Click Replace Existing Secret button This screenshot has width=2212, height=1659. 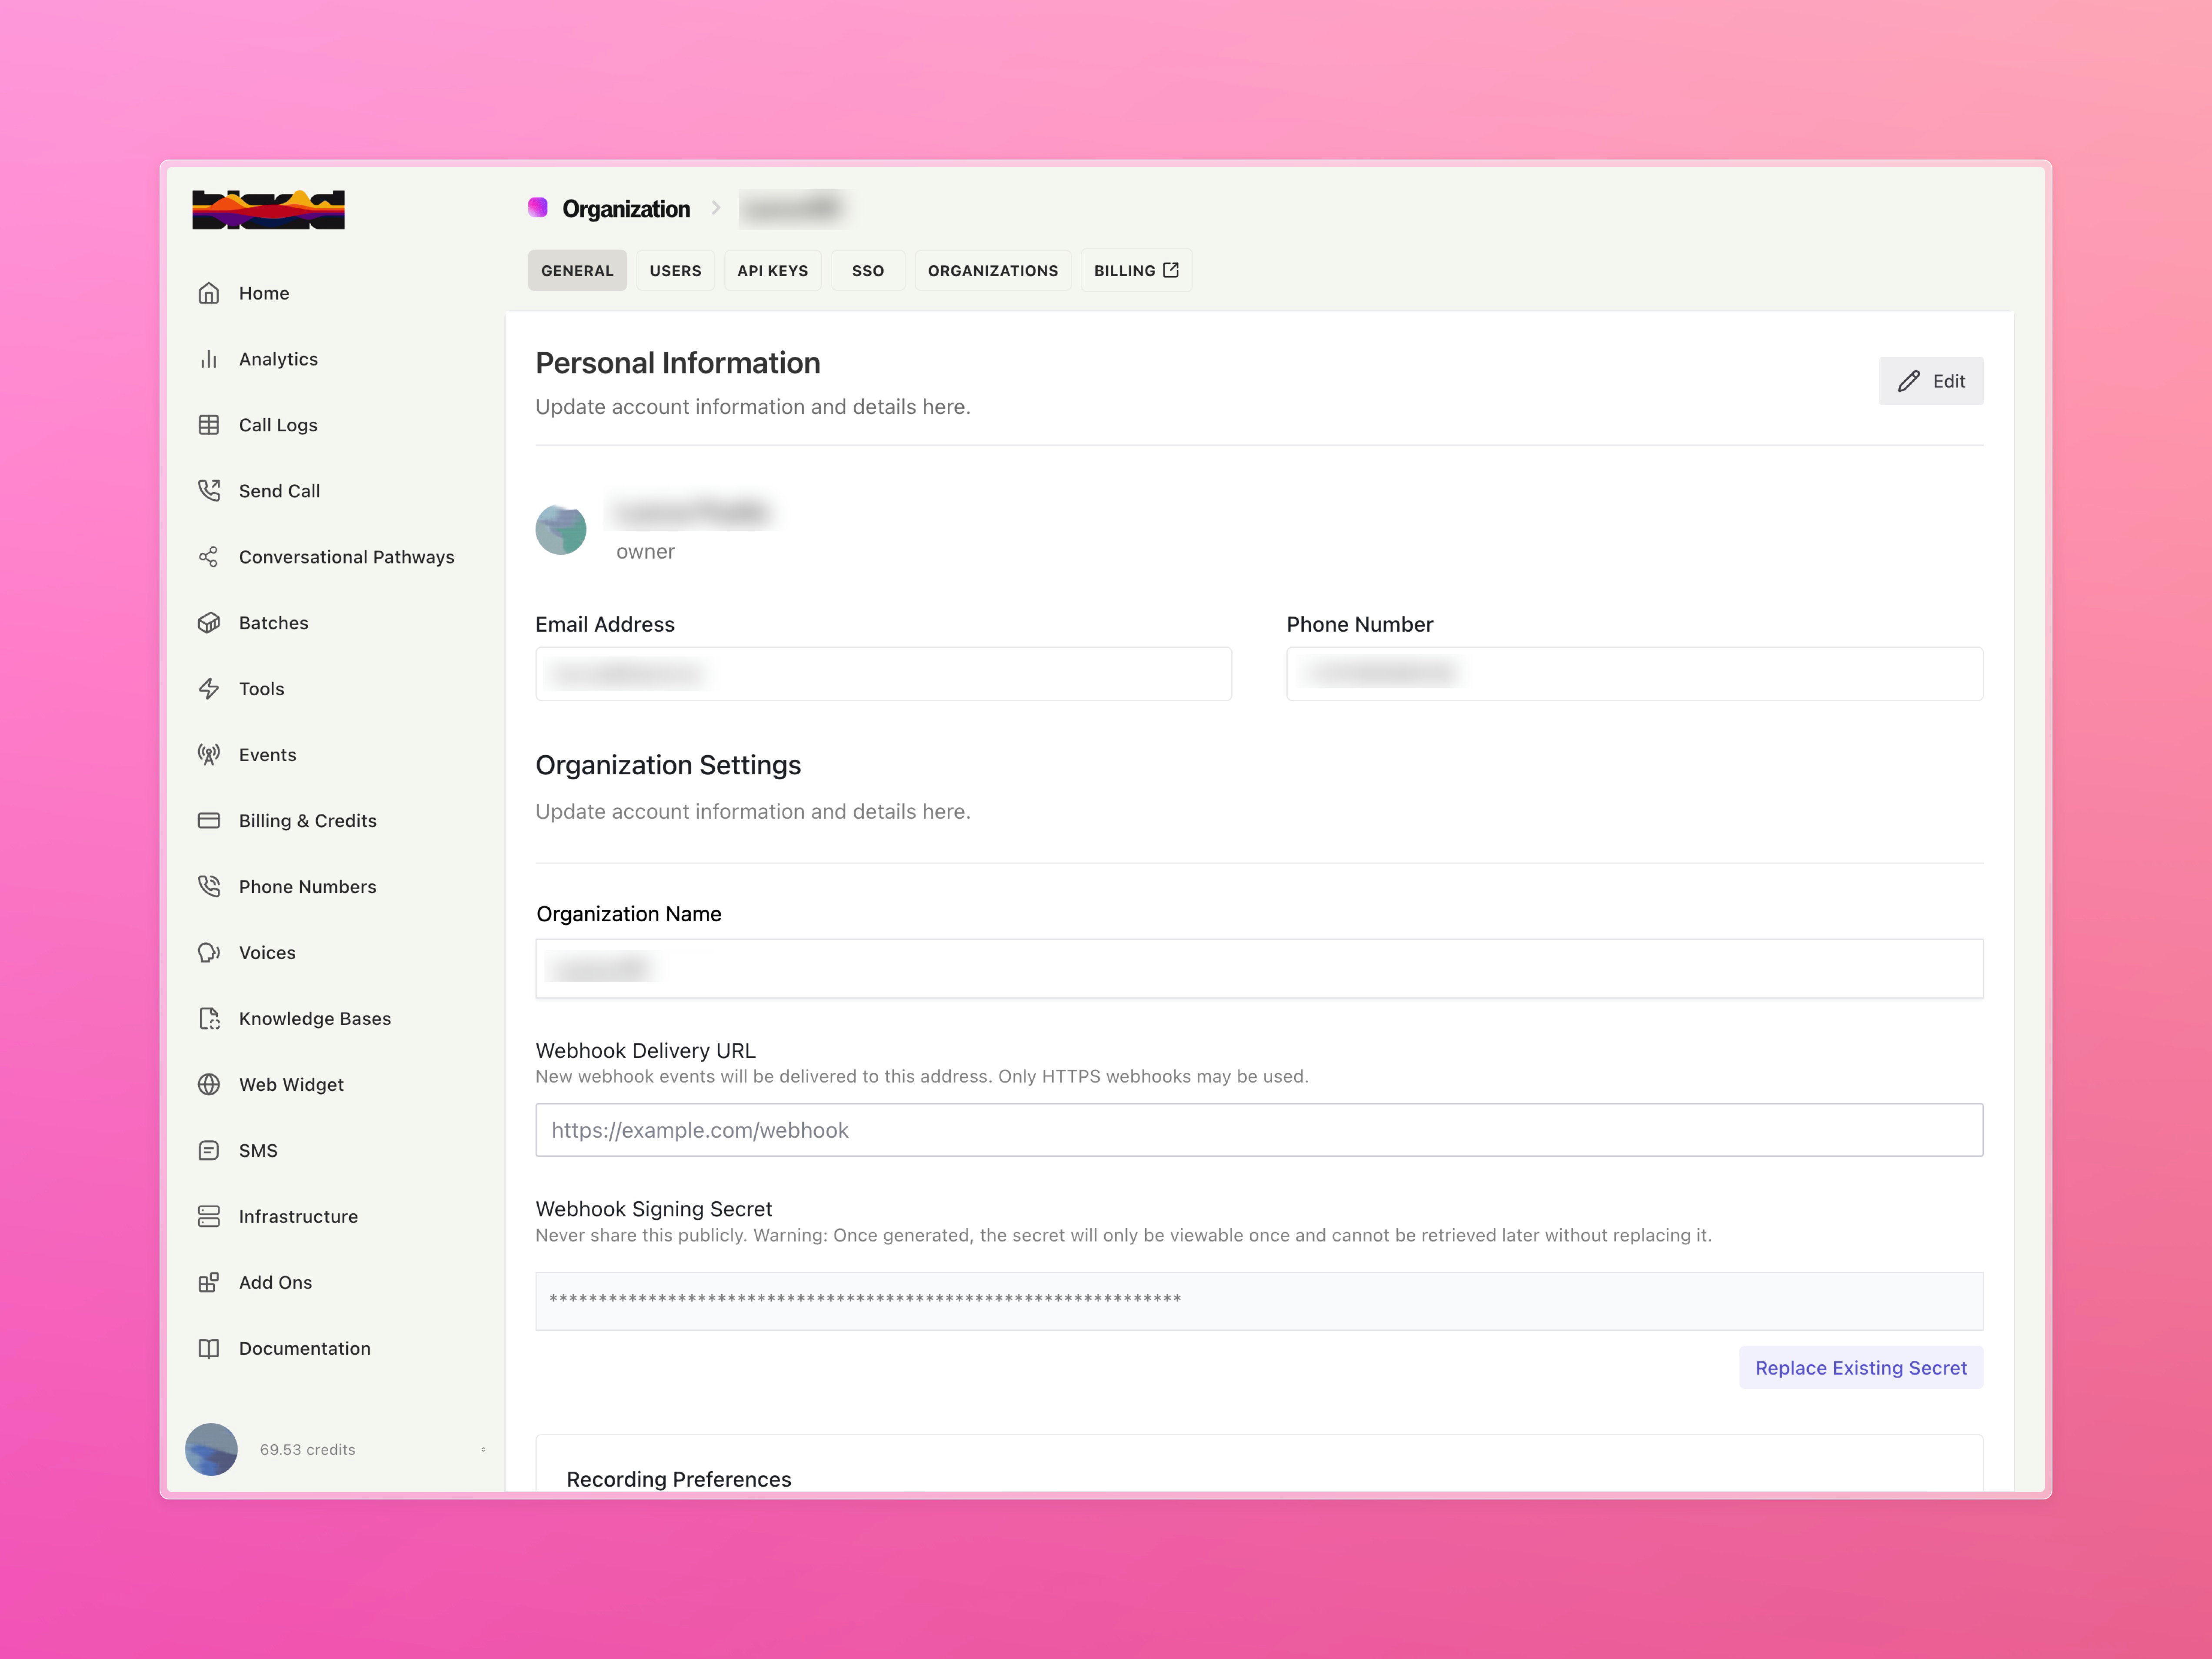pos(1861,1368)
